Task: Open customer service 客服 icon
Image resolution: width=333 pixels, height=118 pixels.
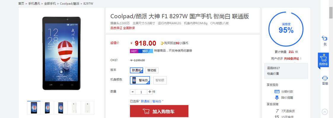Action: 325,78
